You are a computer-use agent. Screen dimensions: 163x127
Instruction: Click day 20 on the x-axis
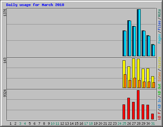(x=100, y=124)
